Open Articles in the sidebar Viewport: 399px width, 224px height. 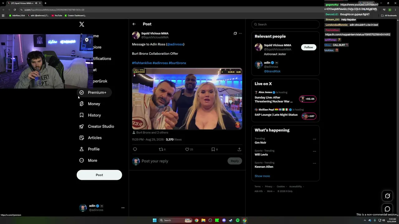tap(90, 138)
